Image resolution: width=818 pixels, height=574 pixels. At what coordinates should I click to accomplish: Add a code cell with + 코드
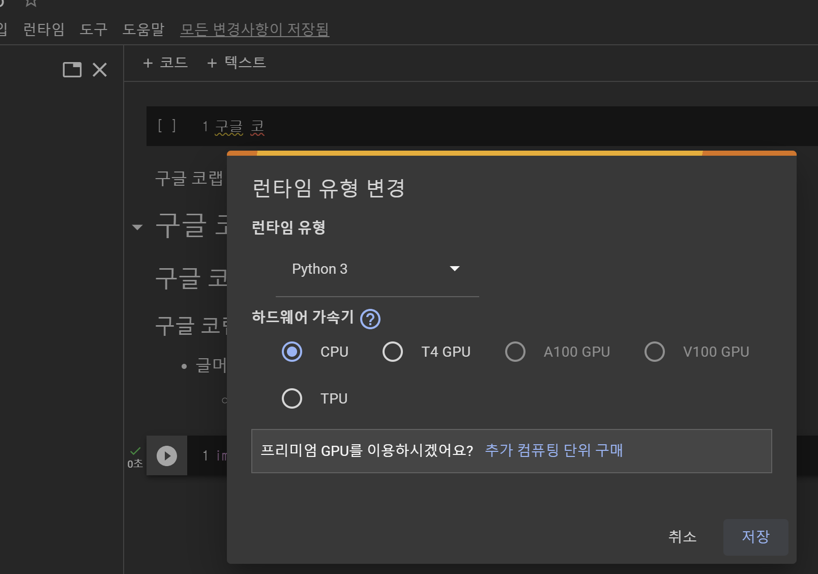tap(165, 63)
